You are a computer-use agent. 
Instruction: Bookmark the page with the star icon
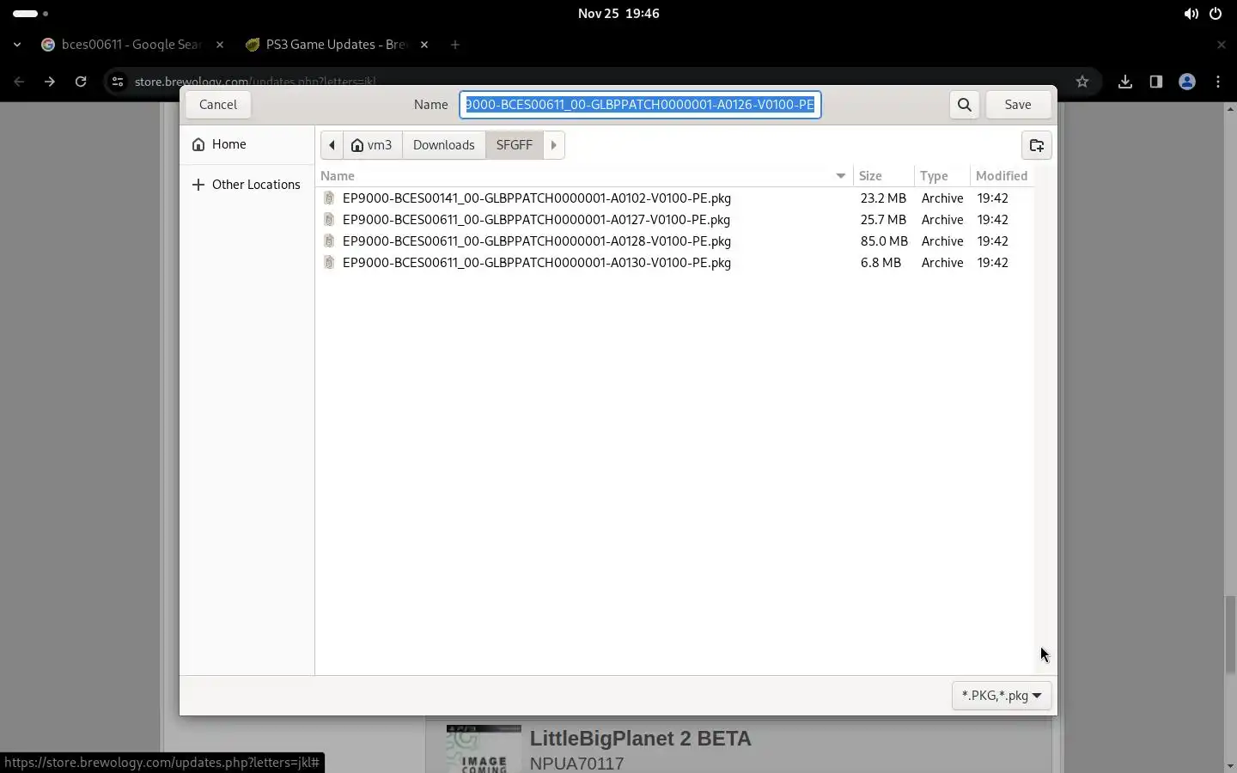point(1082,82)
